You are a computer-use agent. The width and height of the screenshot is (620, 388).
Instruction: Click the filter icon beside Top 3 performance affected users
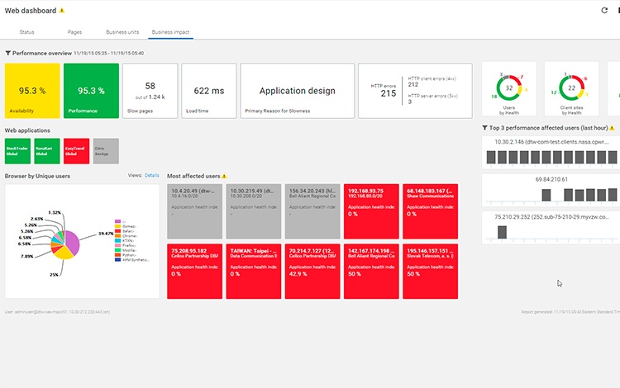tap(484, 127)
